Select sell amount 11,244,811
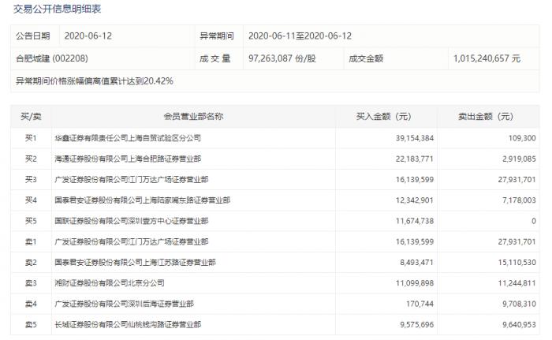The image size is (552, 340). [x=517, y=283]
